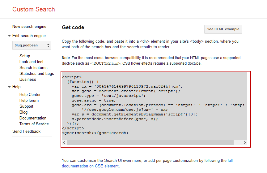267x173 pixels.
Task: Click the 'gcse.type = 'text/javascript';' line
Action: (x=108, y=96)
